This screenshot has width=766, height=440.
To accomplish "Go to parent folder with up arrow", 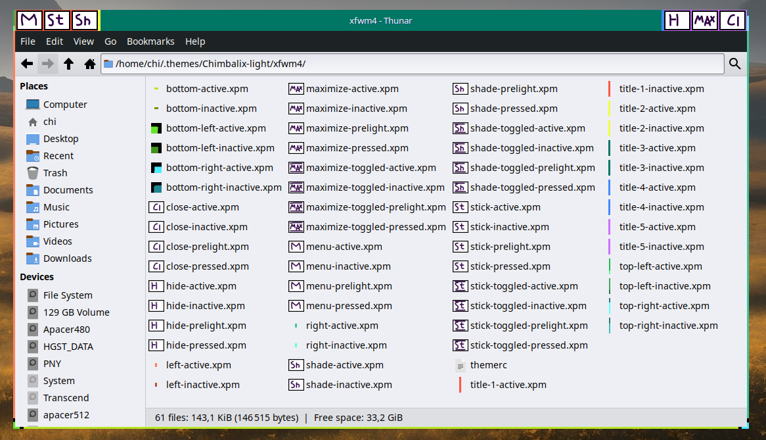I will [x=69, y=64].
